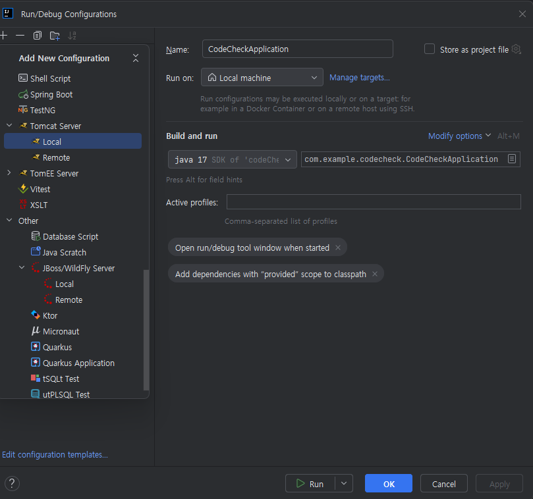Click the Add New Configuration plus icon
The height and width of the screenshot is (499, 533).
[x=4, y=35]
